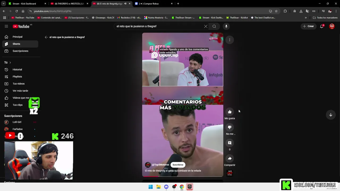Like the Short with Me gusta

pos(230,112)
